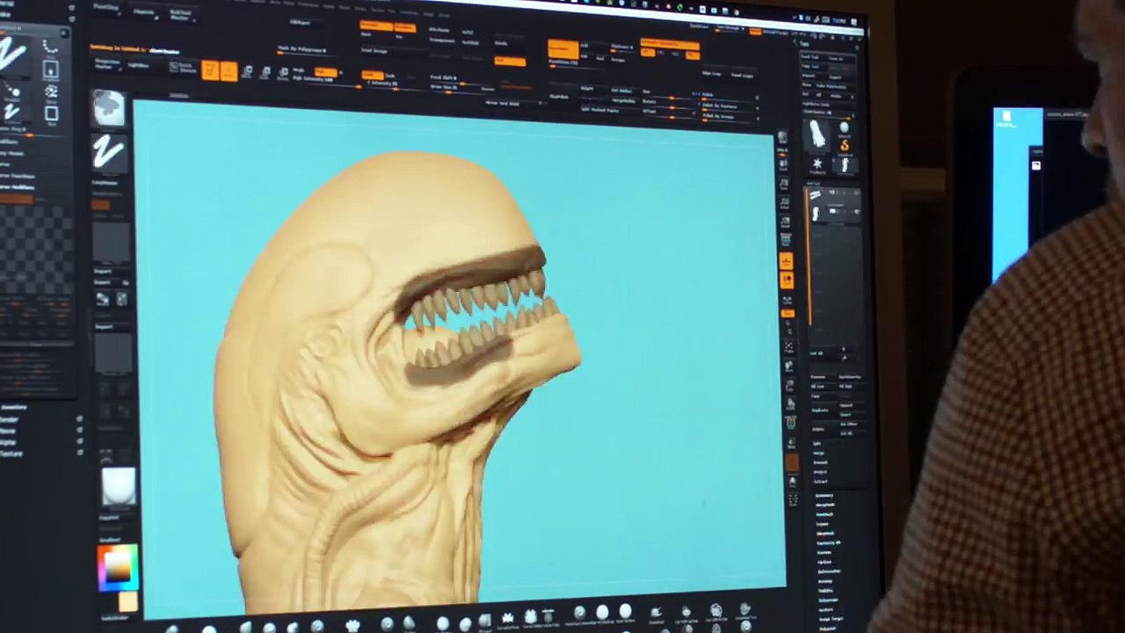This screenshot has height=633, width=1125.
Task: Expand the ArrayMesh sub-palette
Action: 824,506
